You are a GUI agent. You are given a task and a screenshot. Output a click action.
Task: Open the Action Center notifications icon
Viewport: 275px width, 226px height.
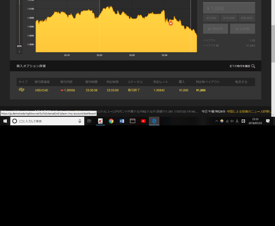268,121
